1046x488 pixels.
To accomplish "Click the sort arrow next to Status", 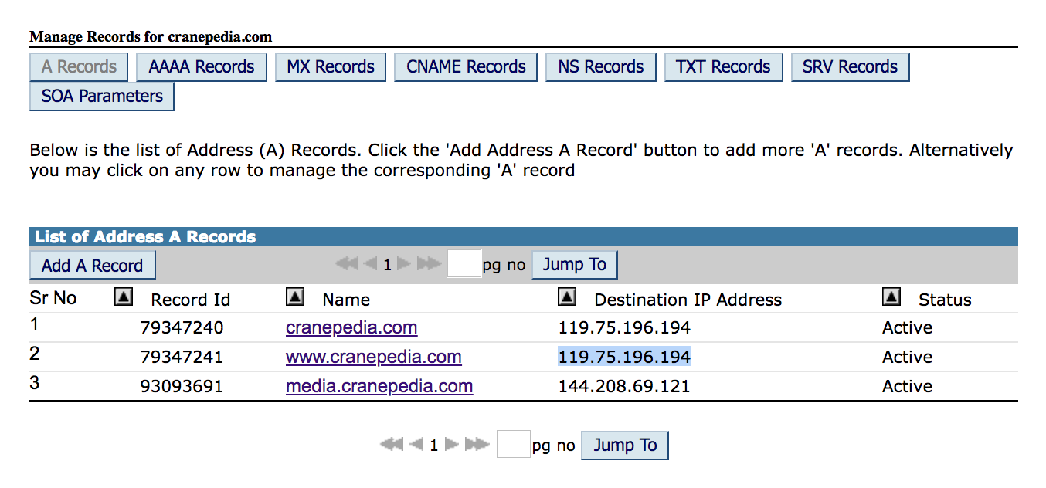I will click(891, 297).
